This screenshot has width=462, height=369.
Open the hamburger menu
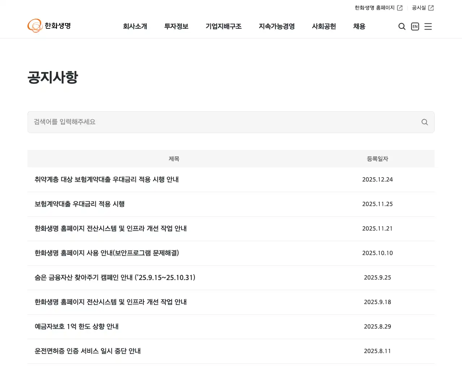(428, 26)
